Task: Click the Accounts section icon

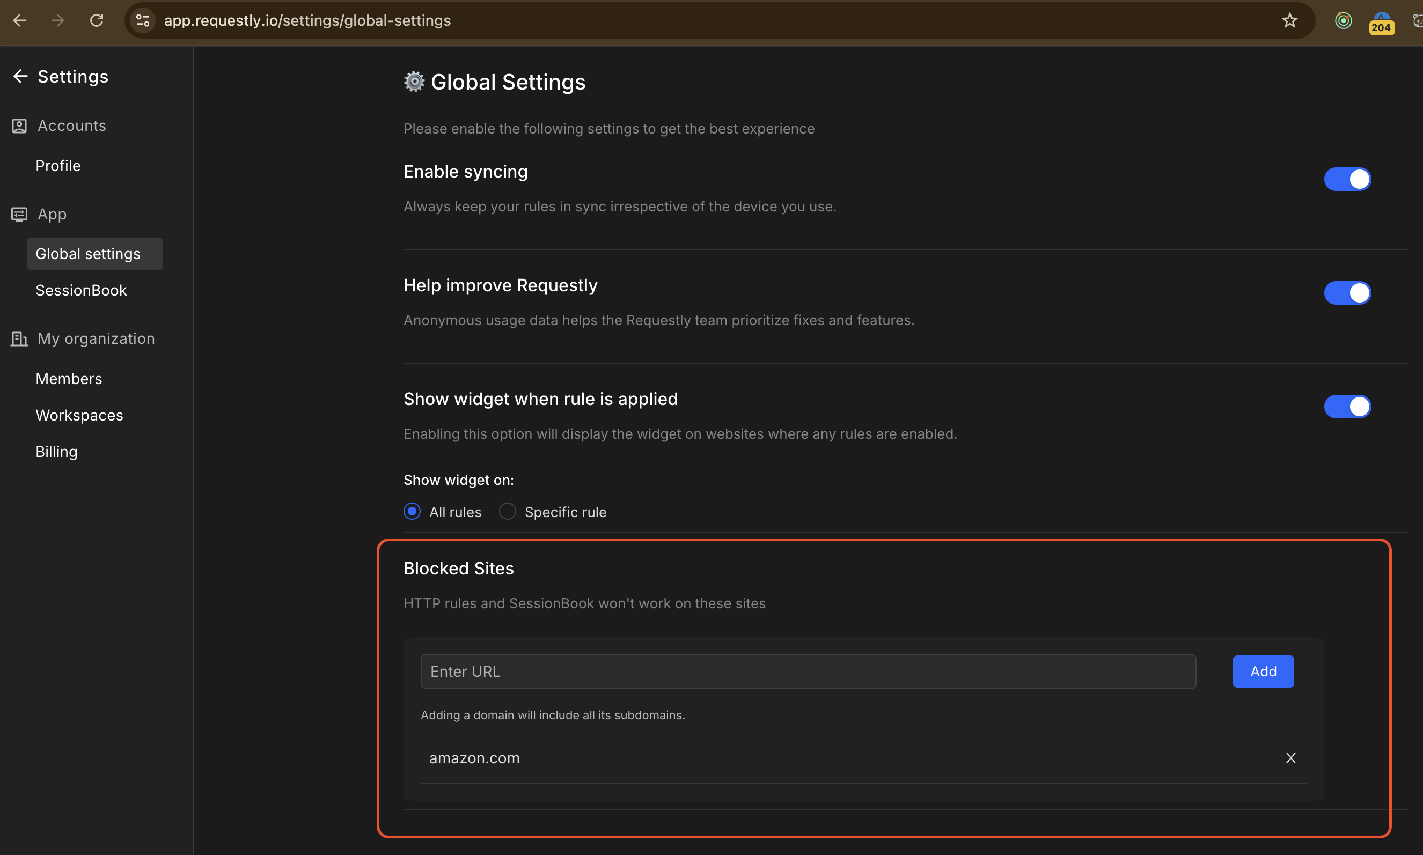Action: 19,126
